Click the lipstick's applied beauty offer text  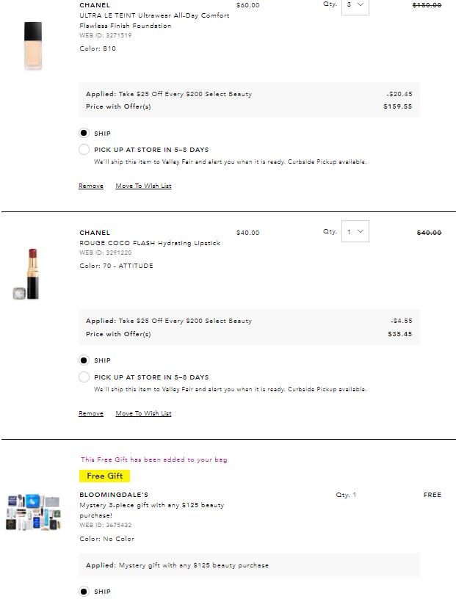[169, 321]
